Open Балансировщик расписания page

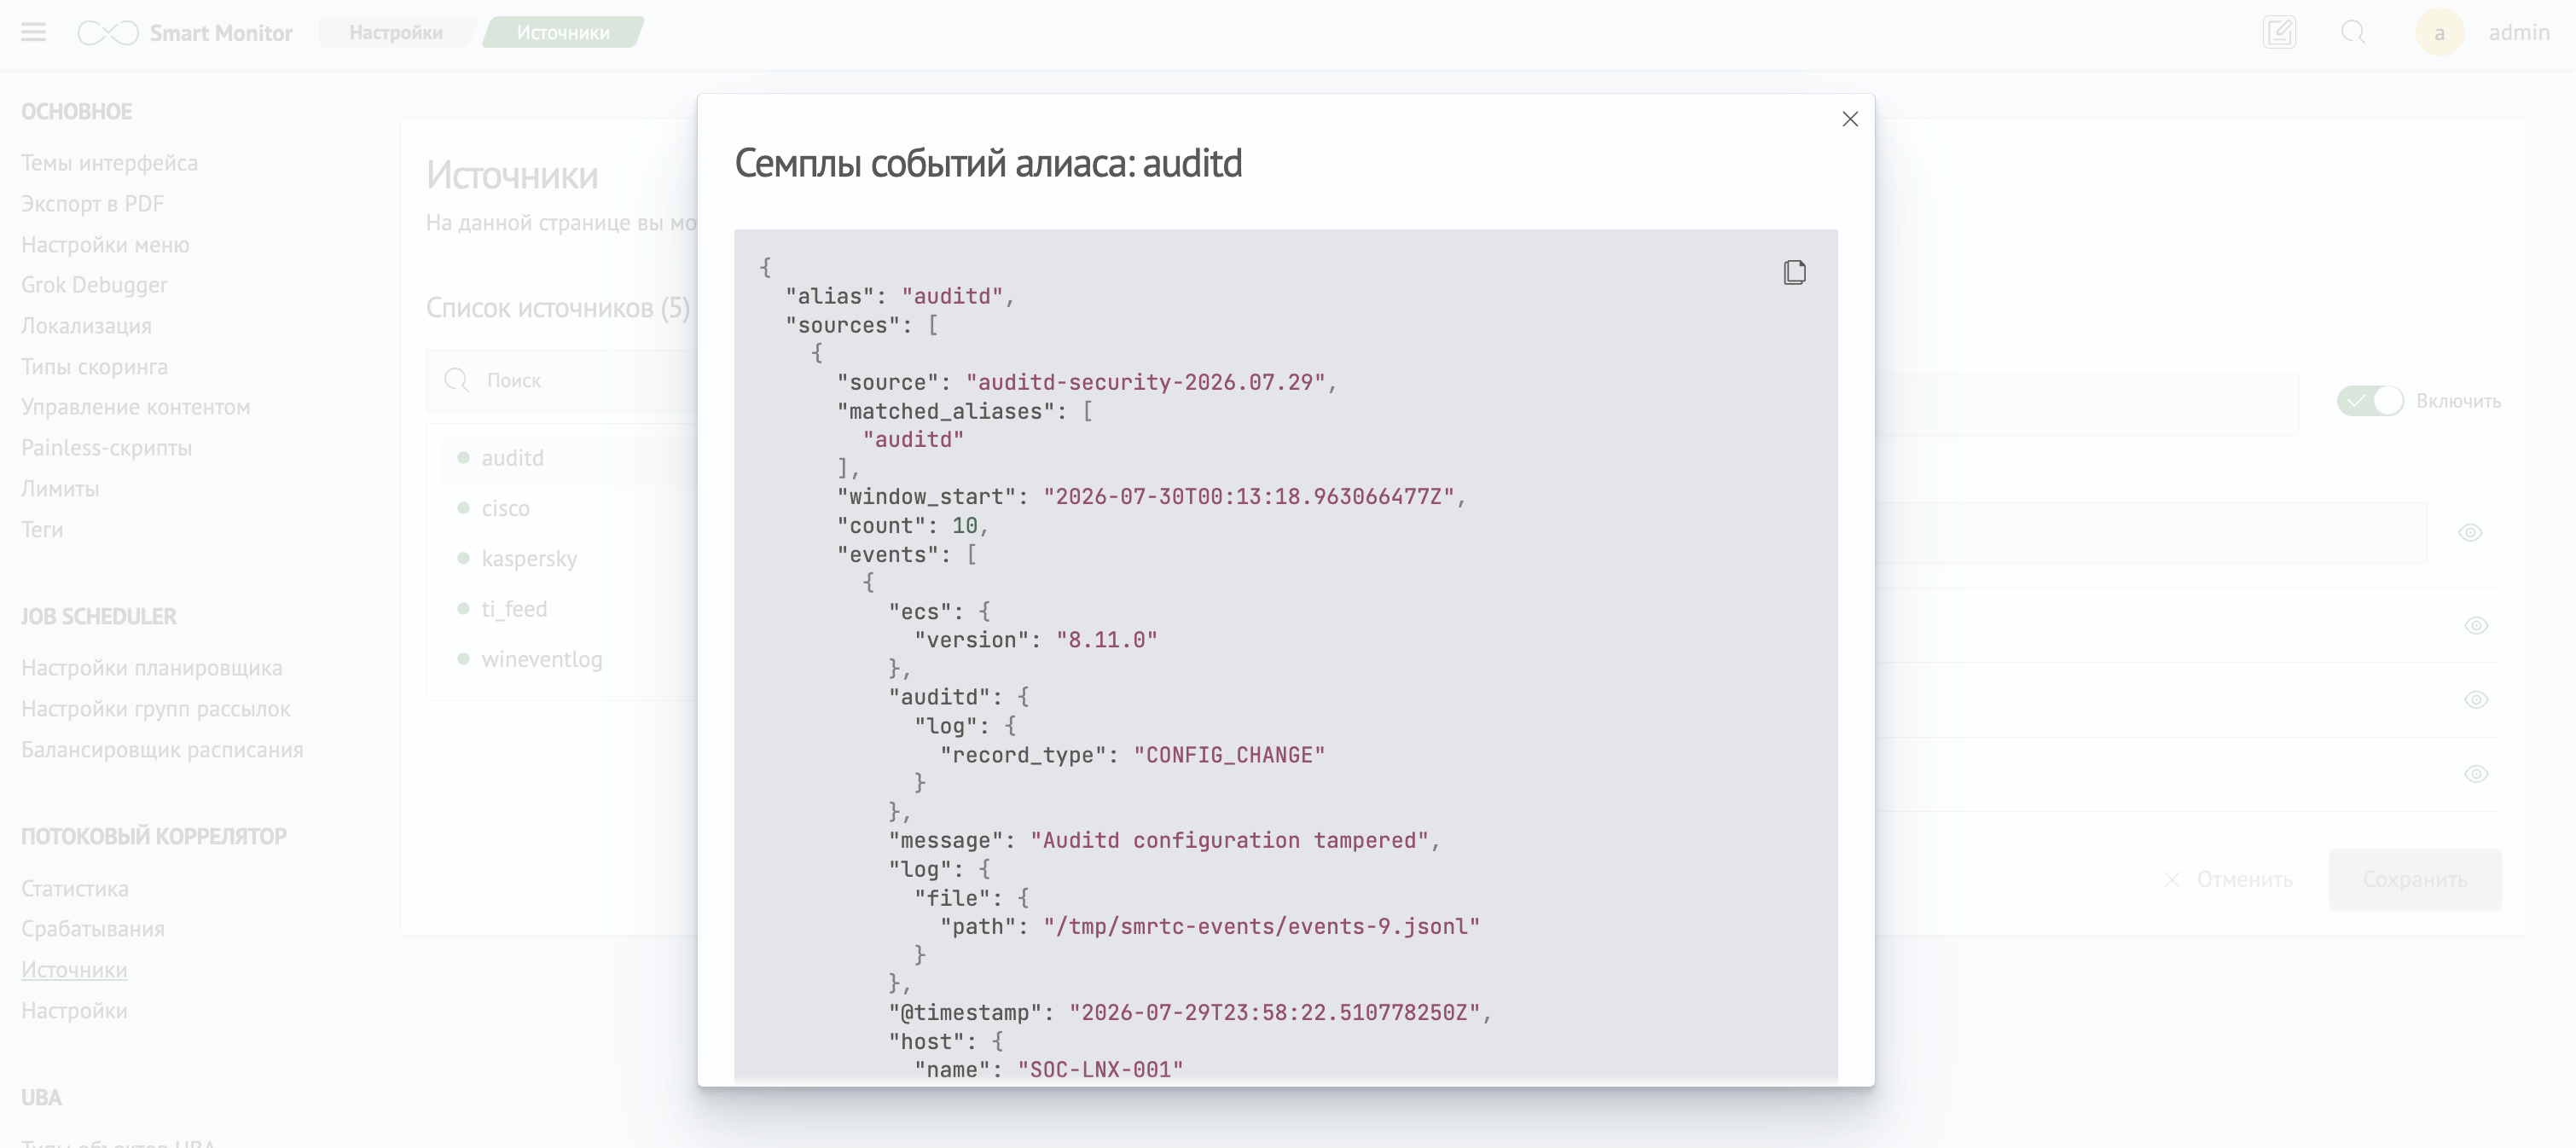[x=162, y=750]
